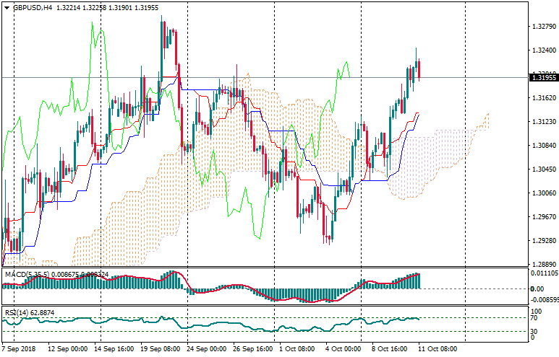Image resolution: width=559 pixels, height=357 pixels.
Task: Click the 1.29280 price axis label
Action: (x=542, y=240)
